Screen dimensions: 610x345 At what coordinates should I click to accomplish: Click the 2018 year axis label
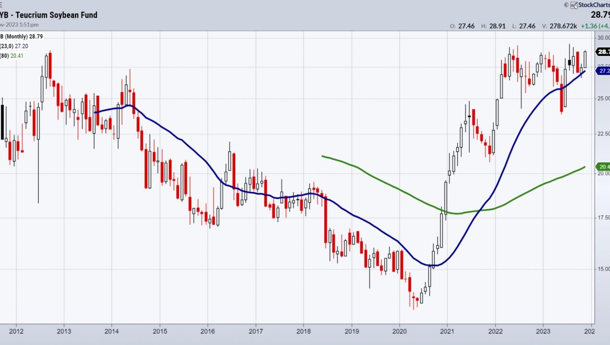303,331
